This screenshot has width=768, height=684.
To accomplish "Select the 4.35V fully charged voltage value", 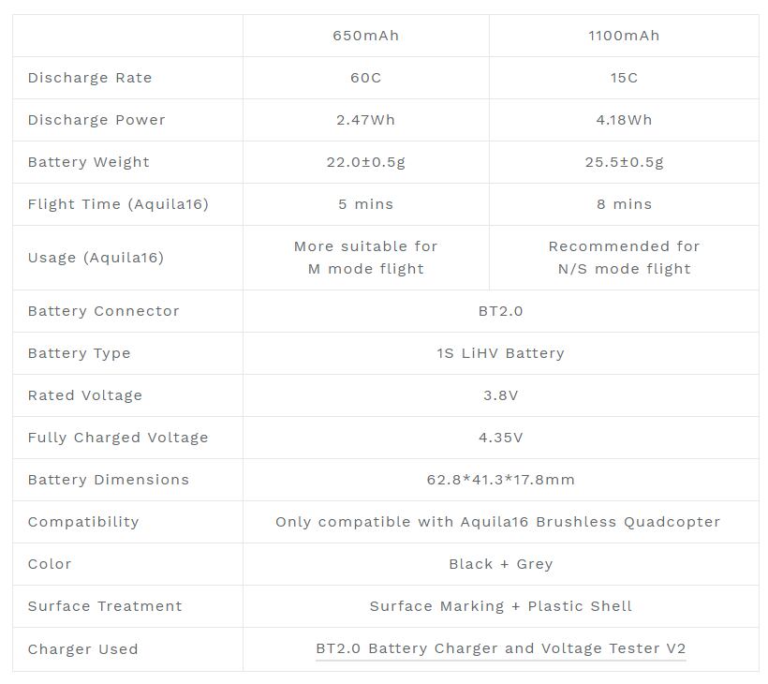I will coord(500,438).
